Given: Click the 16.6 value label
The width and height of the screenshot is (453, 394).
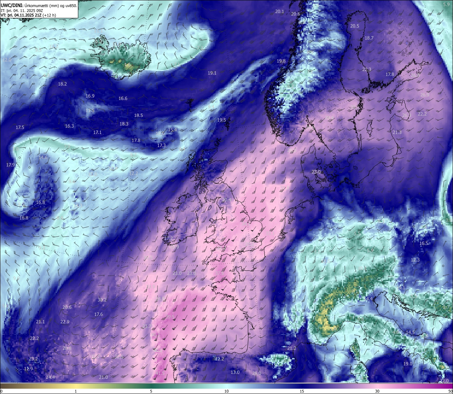Looking at the screenshot, I should coord(123,99).
